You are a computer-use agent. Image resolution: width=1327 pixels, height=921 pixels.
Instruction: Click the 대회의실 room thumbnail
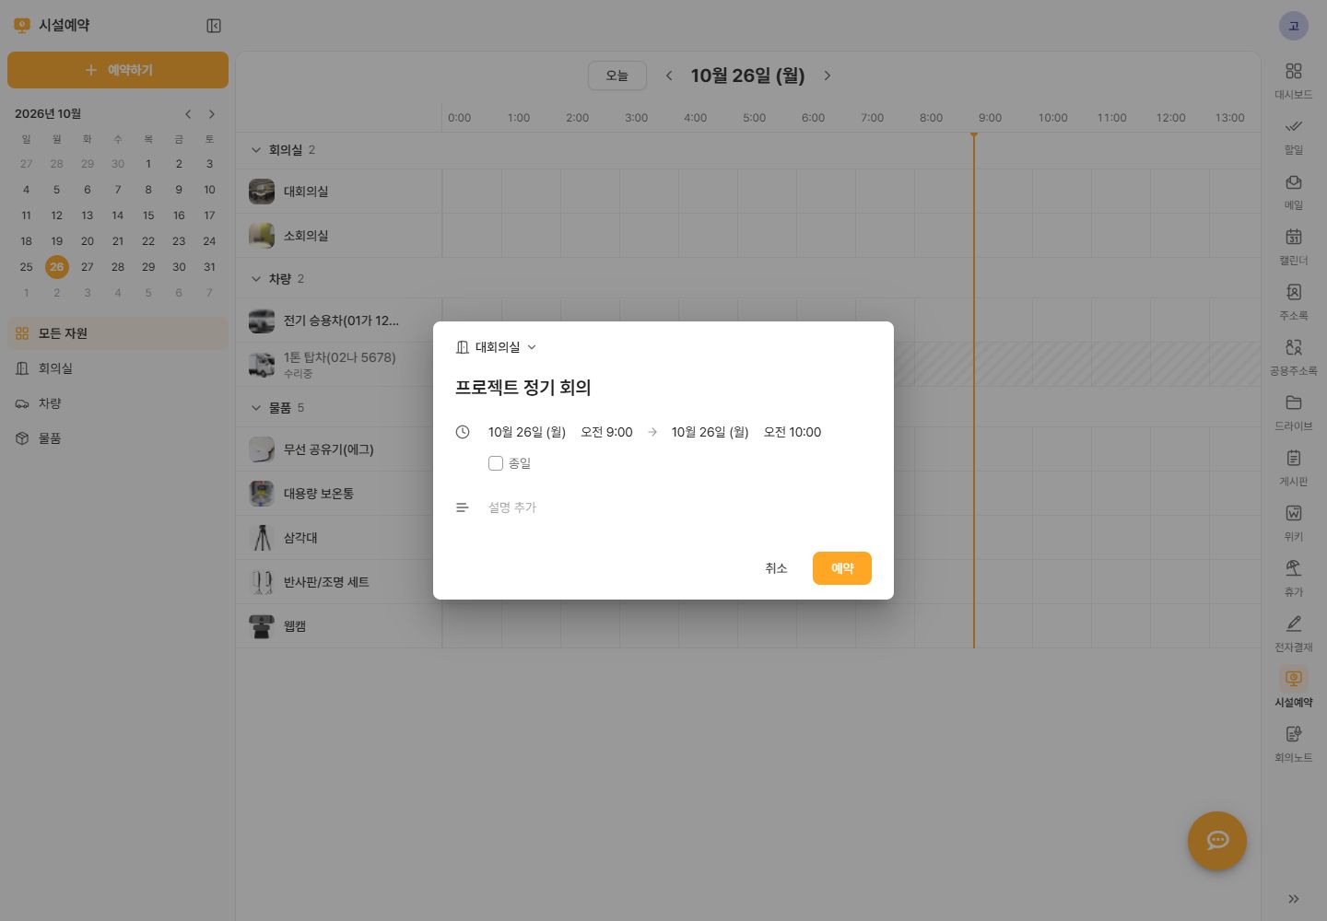(262, 192)
